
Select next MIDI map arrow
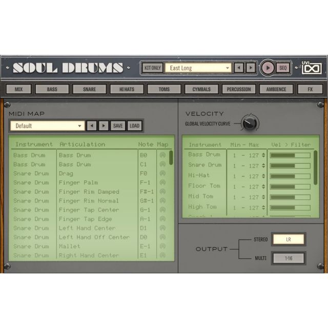point(104,126)
